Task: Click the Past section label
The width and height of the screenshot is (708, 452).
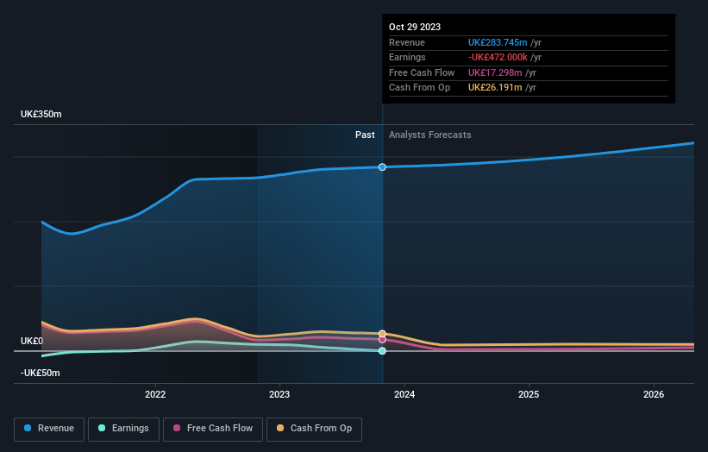Action: tap(365, 135)
